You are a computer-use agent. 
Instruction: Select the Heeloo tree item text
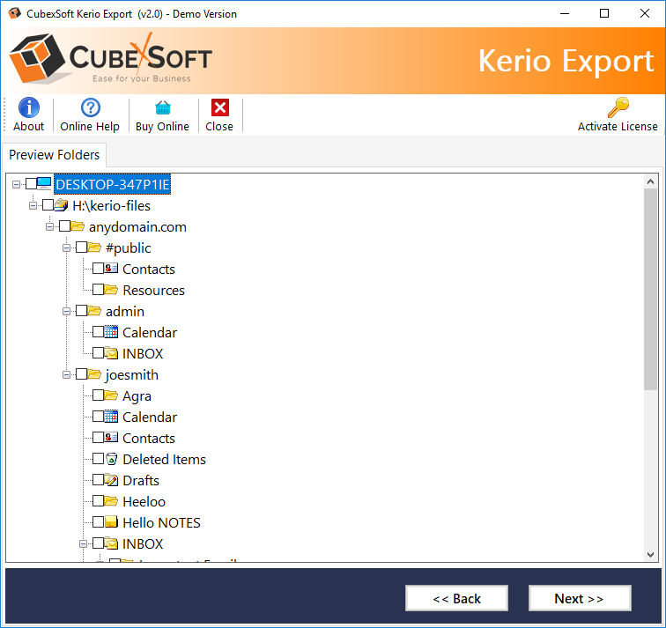(x=144, y=501)
